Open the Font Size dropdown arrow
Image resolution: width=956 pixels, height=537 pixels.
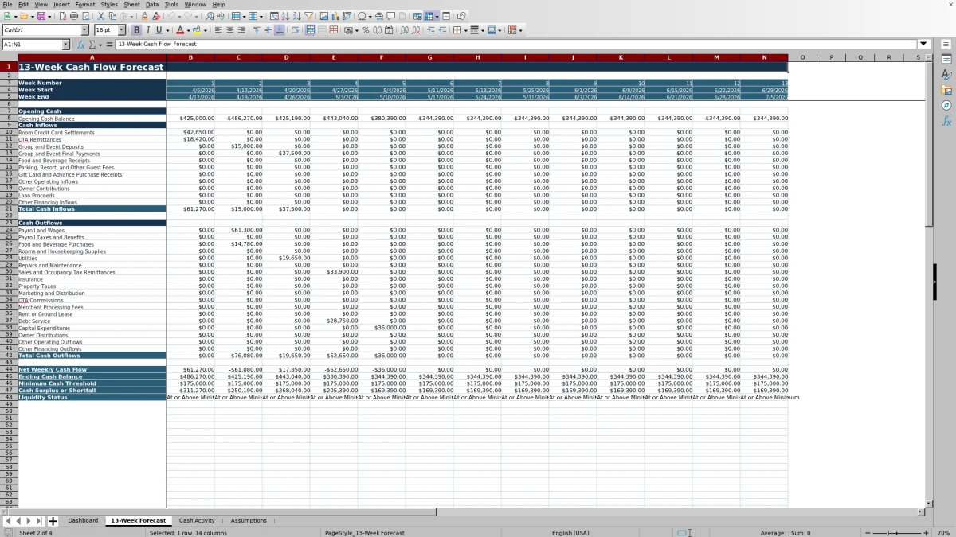(x=122, y=30)
